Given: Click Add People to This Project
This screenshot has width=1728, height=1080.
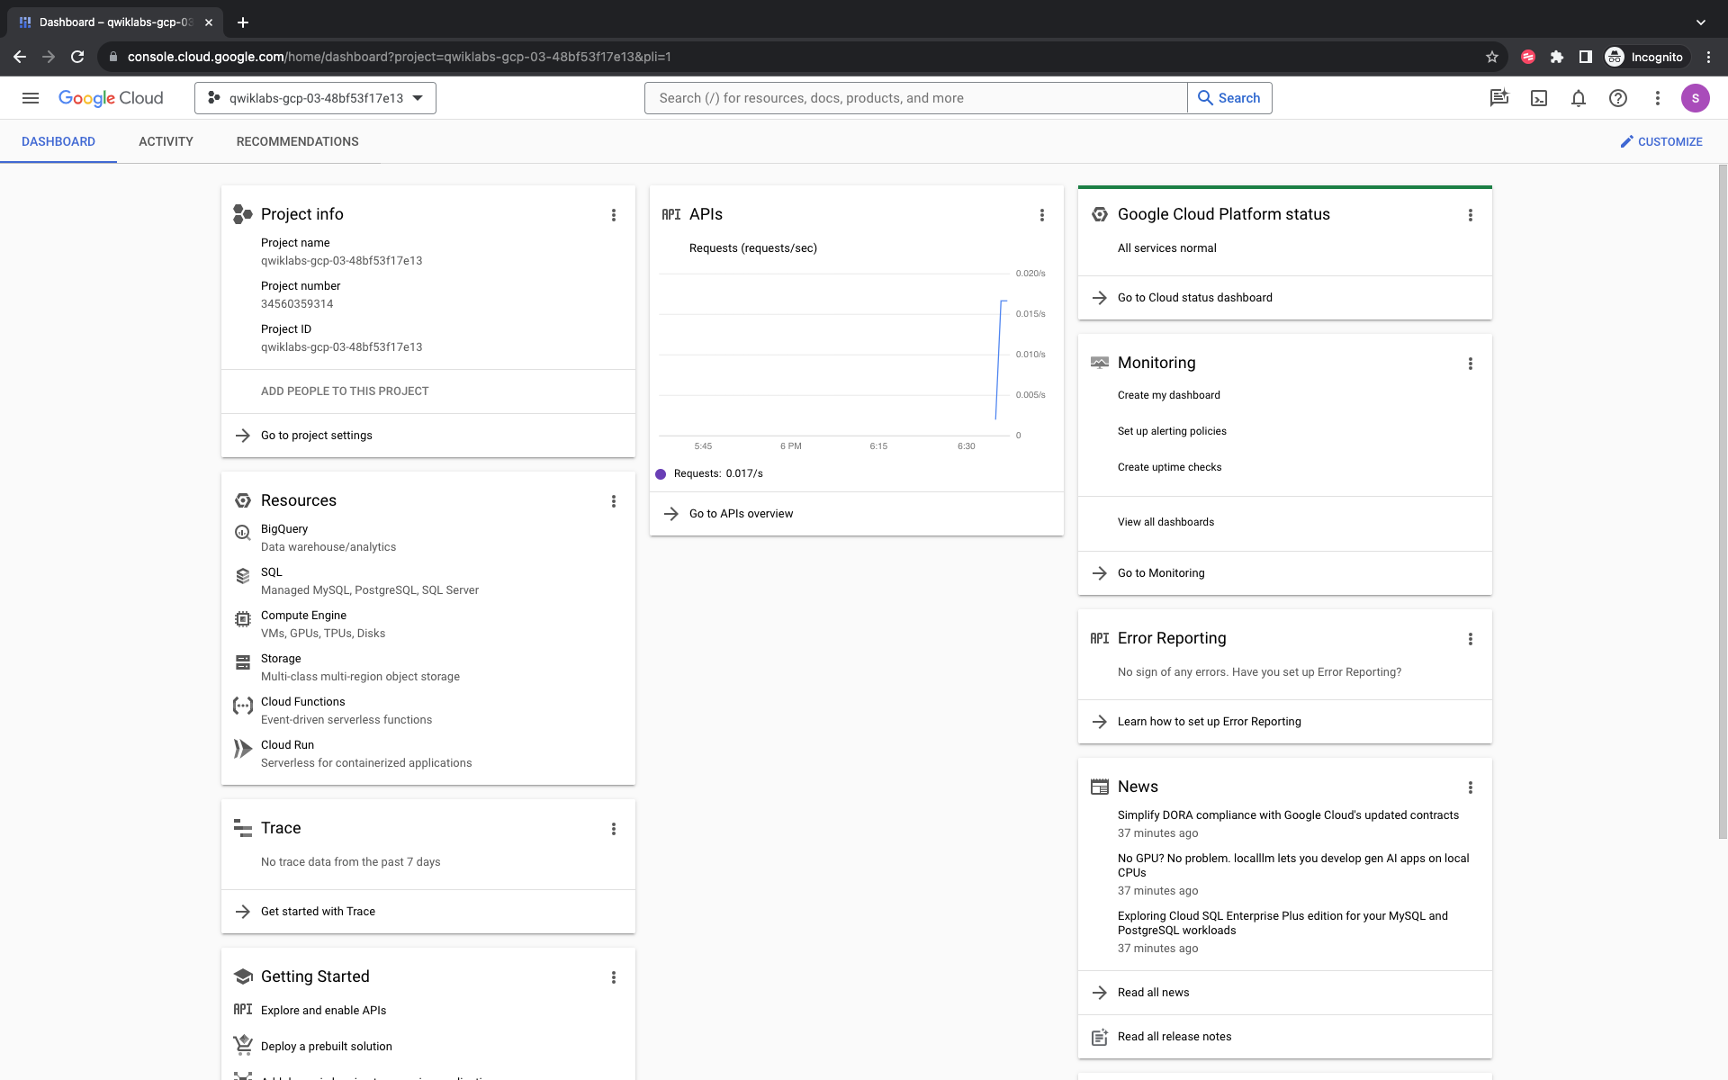Looking at the screenshot, I should [345, 391].
